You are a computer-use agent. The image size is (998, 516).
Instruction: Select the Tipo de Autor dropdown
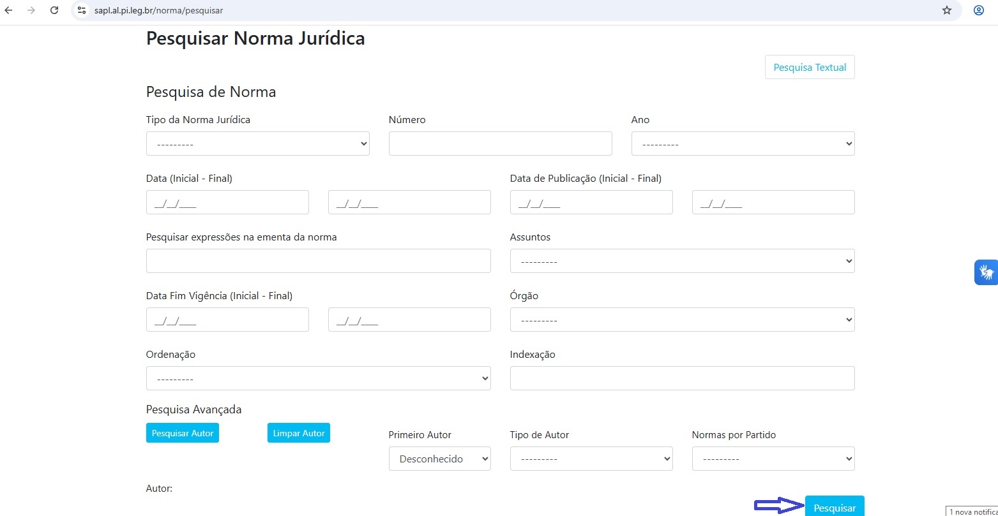pyautogui.click(x=591, y=459)
